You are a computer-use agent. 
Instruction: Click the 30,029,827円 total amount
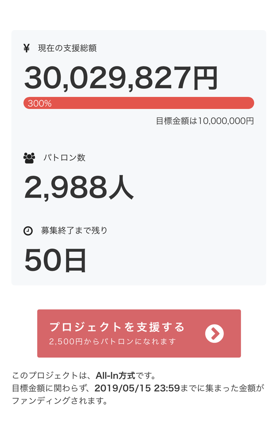(x=121, y=78)
